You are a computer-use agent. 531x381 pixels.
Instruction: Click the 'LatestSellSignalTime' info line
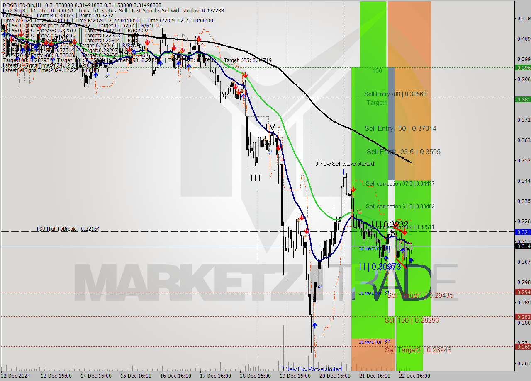click(x=51, y=70)
